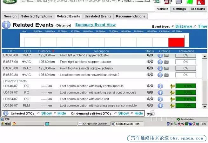Image resolution: width=208 pixels, height=143 pixels.
Task: Open the Settings tab
Action: (179, 9)
